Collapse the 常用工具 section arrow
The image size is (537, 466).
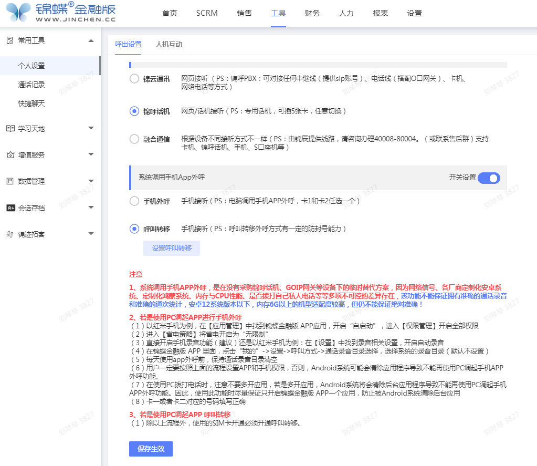pyautogui.click(x=91, y=41)
